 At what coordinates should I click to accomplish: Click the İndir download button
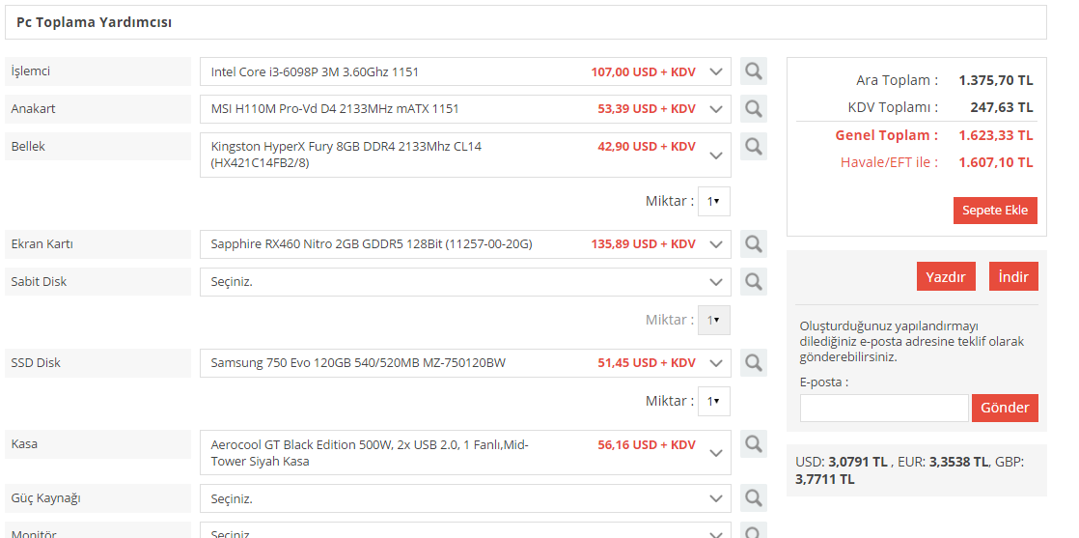pos(1013,277)
